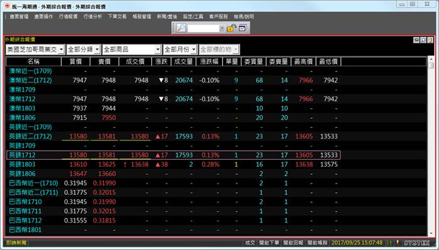Click the toolbar symbol search input field

tap(203, 28)
